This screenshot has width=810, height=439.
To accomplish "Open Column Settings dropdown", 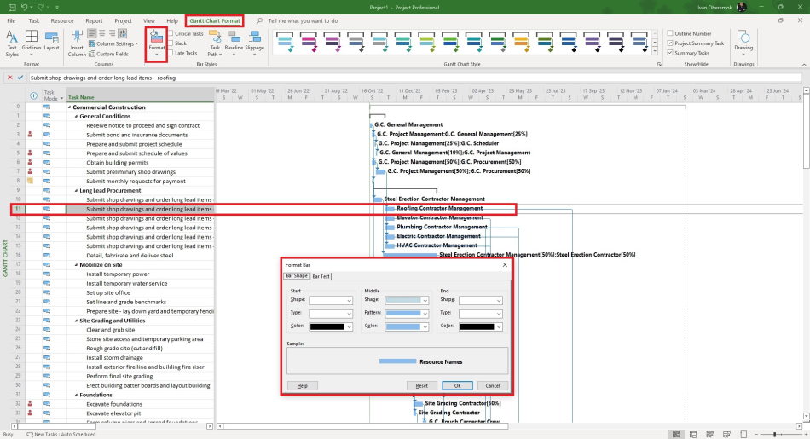I will click(x=113, y=44).
